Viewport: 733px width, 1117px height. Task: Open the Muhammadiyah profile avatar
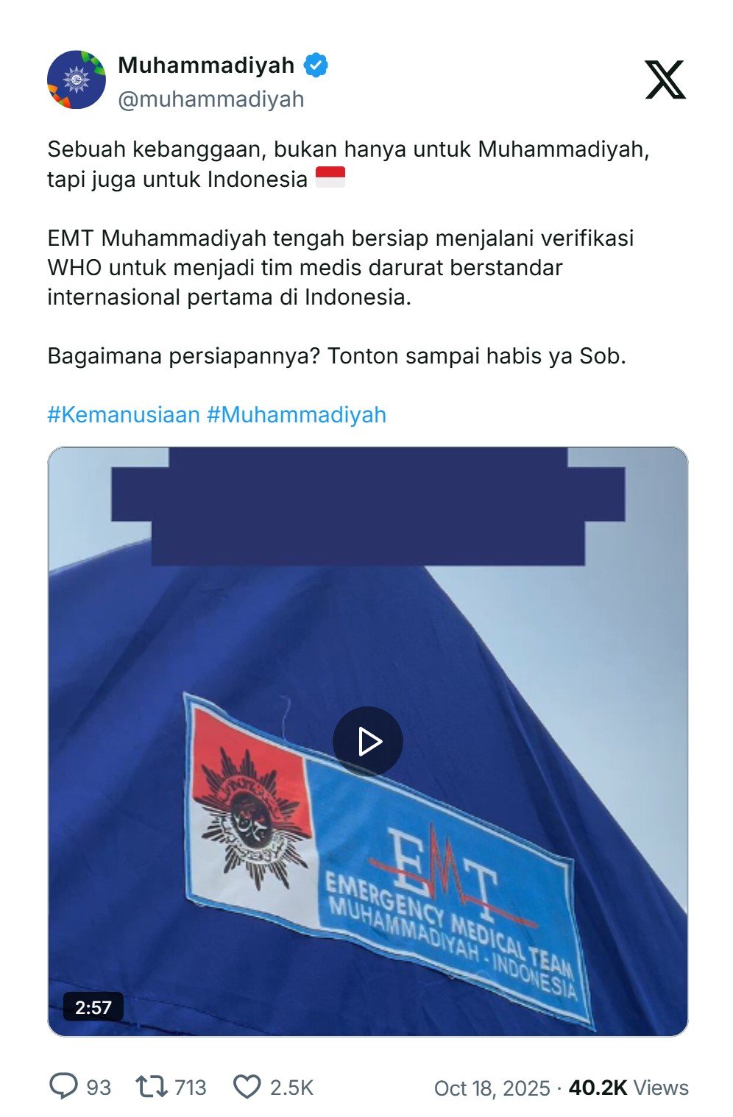point(77,79)
